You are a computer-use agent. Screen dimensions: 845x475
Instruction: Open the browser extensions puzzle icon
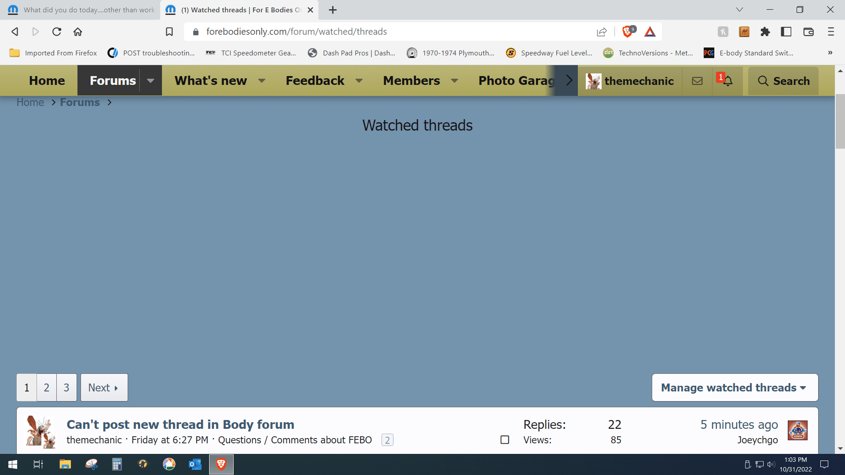(x=765, y=32)
